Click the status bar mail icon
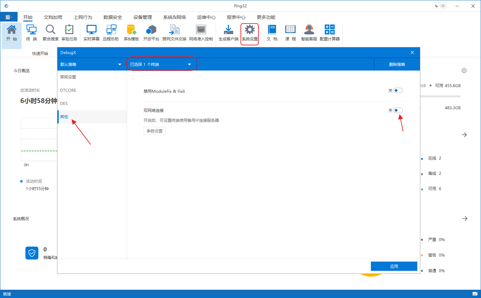 pyautogui.click(x=475, y=294)
